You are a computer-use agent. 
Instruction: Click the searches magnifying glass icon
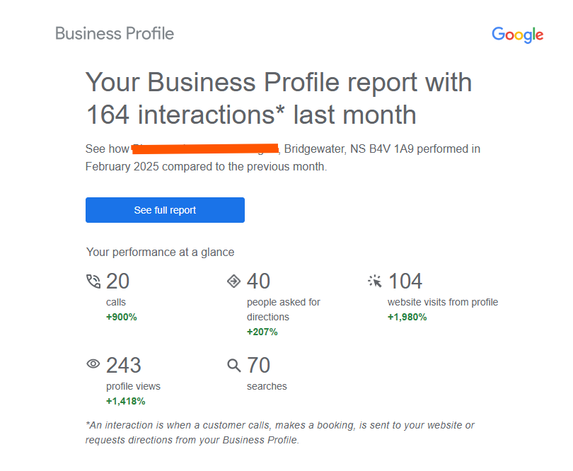point(234,365)
